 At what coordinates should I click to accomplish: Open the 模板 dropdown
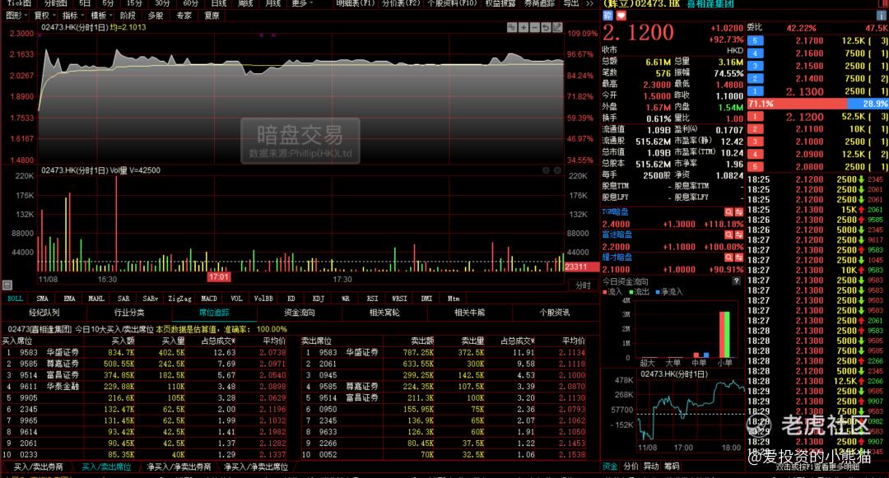[x=101, y=16]
